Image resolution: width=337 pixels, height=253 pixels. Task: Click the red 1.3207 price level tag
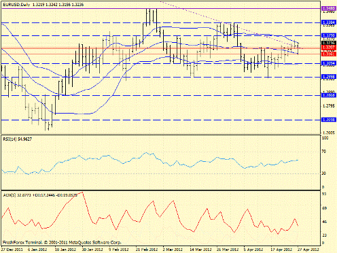(x=328, y=47)
